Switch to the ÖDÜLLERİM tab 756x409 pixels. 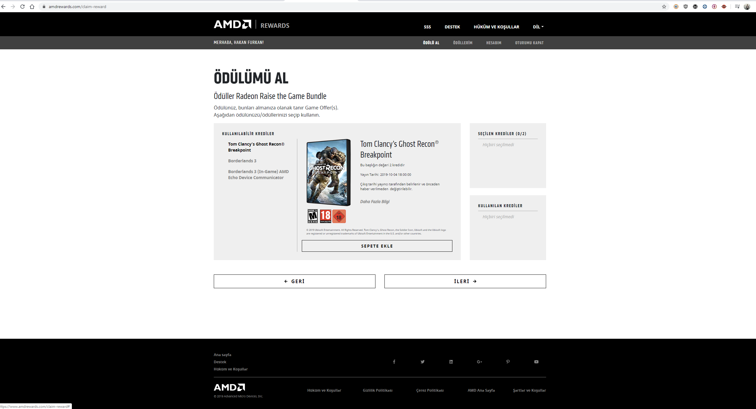coord(463,43)
